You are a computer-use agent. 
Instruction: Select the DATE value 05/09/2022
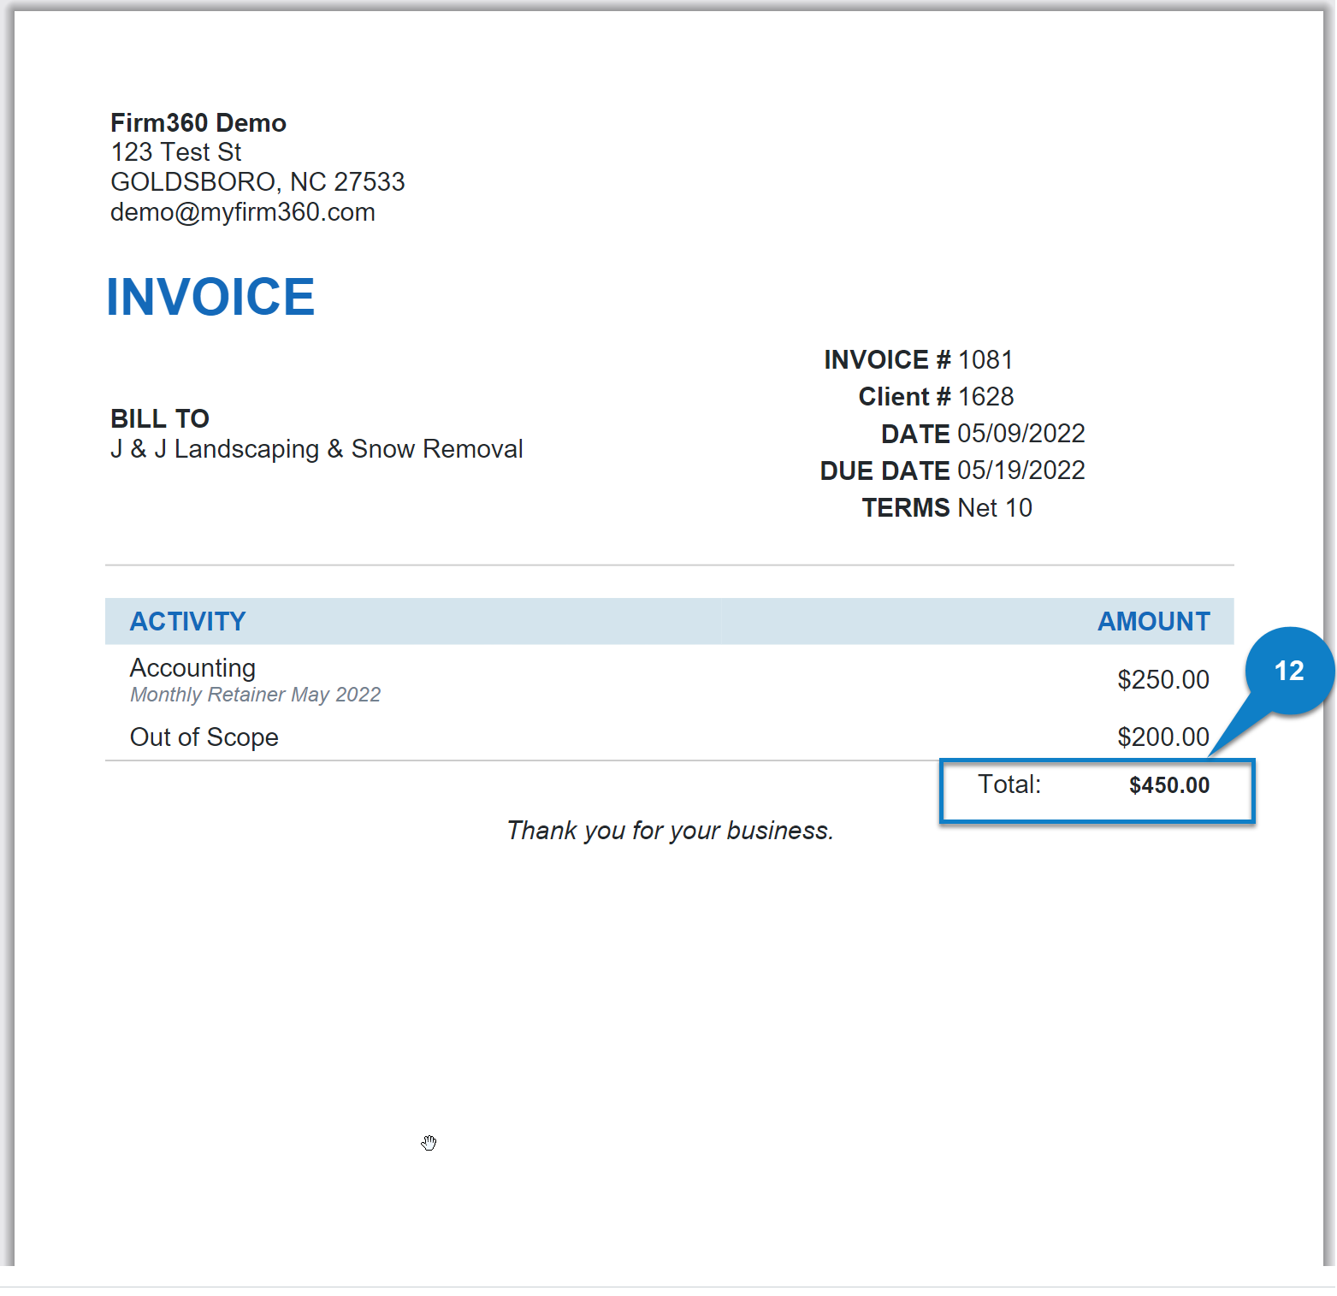tap(1020, 433)
